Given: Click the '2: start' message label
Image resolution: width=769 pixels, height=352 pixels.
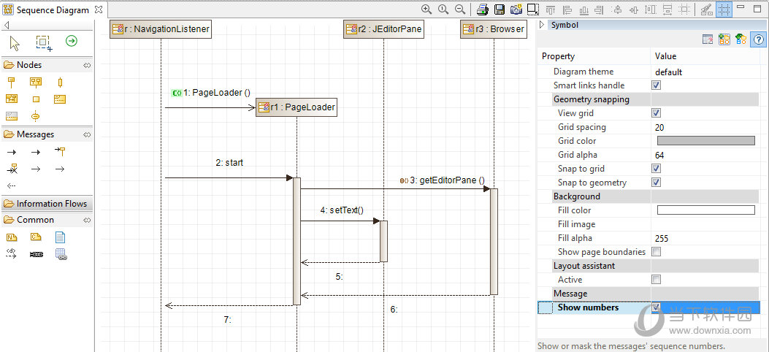Looking at the screenshot, I should pyautogui.click(x=229, y=162).
